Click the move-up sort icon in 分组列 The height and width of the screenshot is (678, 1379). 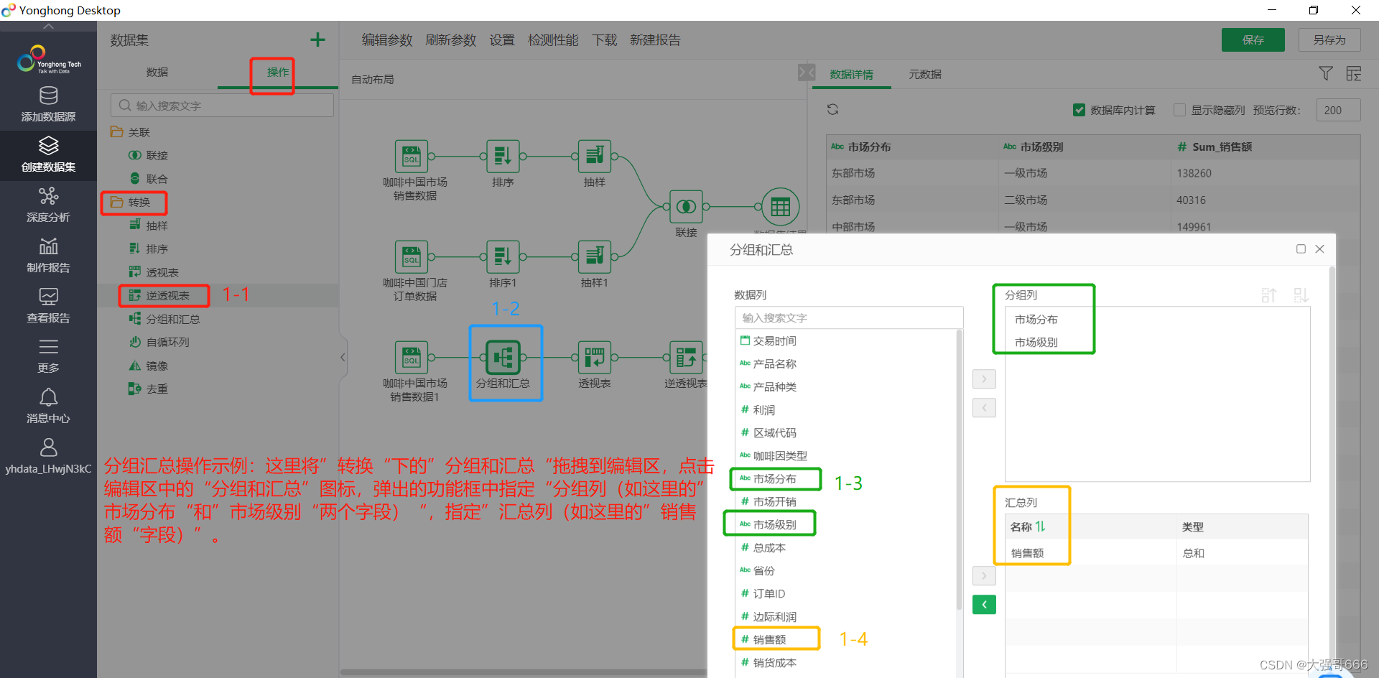[x=1268, y=295]
